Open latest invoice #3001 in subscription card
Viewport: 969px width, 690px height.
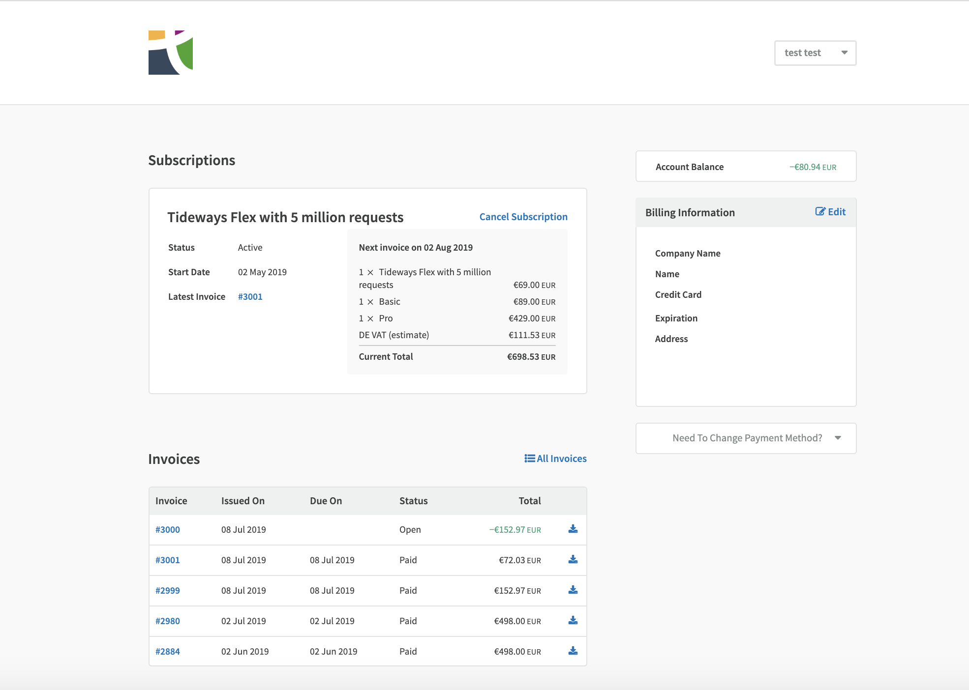coord(250,297)
